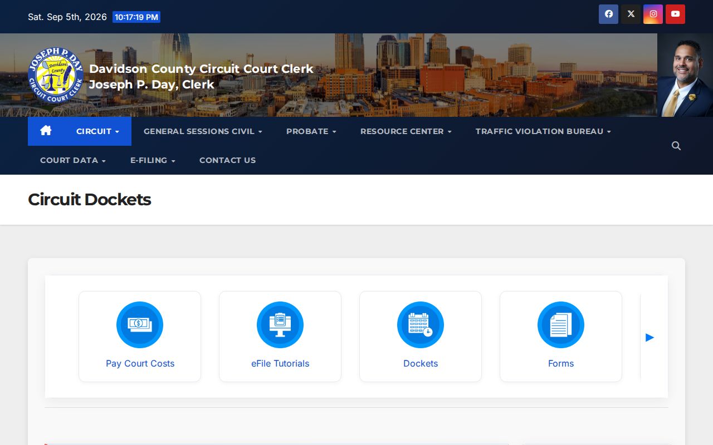
Task: Open the Contact Us page
Action: pyautogui.click(x=227, y=160)
